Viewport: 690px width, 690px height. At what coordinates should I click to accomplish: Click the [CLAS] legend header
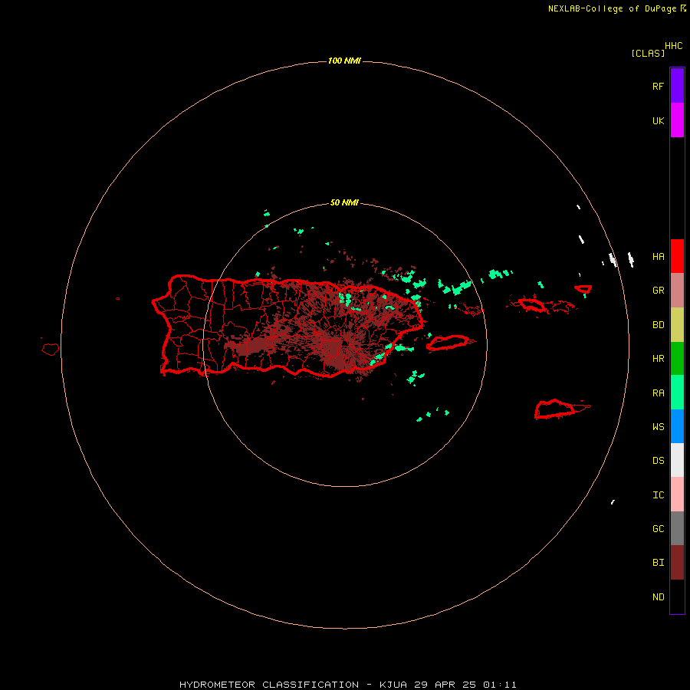[x=648, y=53]
